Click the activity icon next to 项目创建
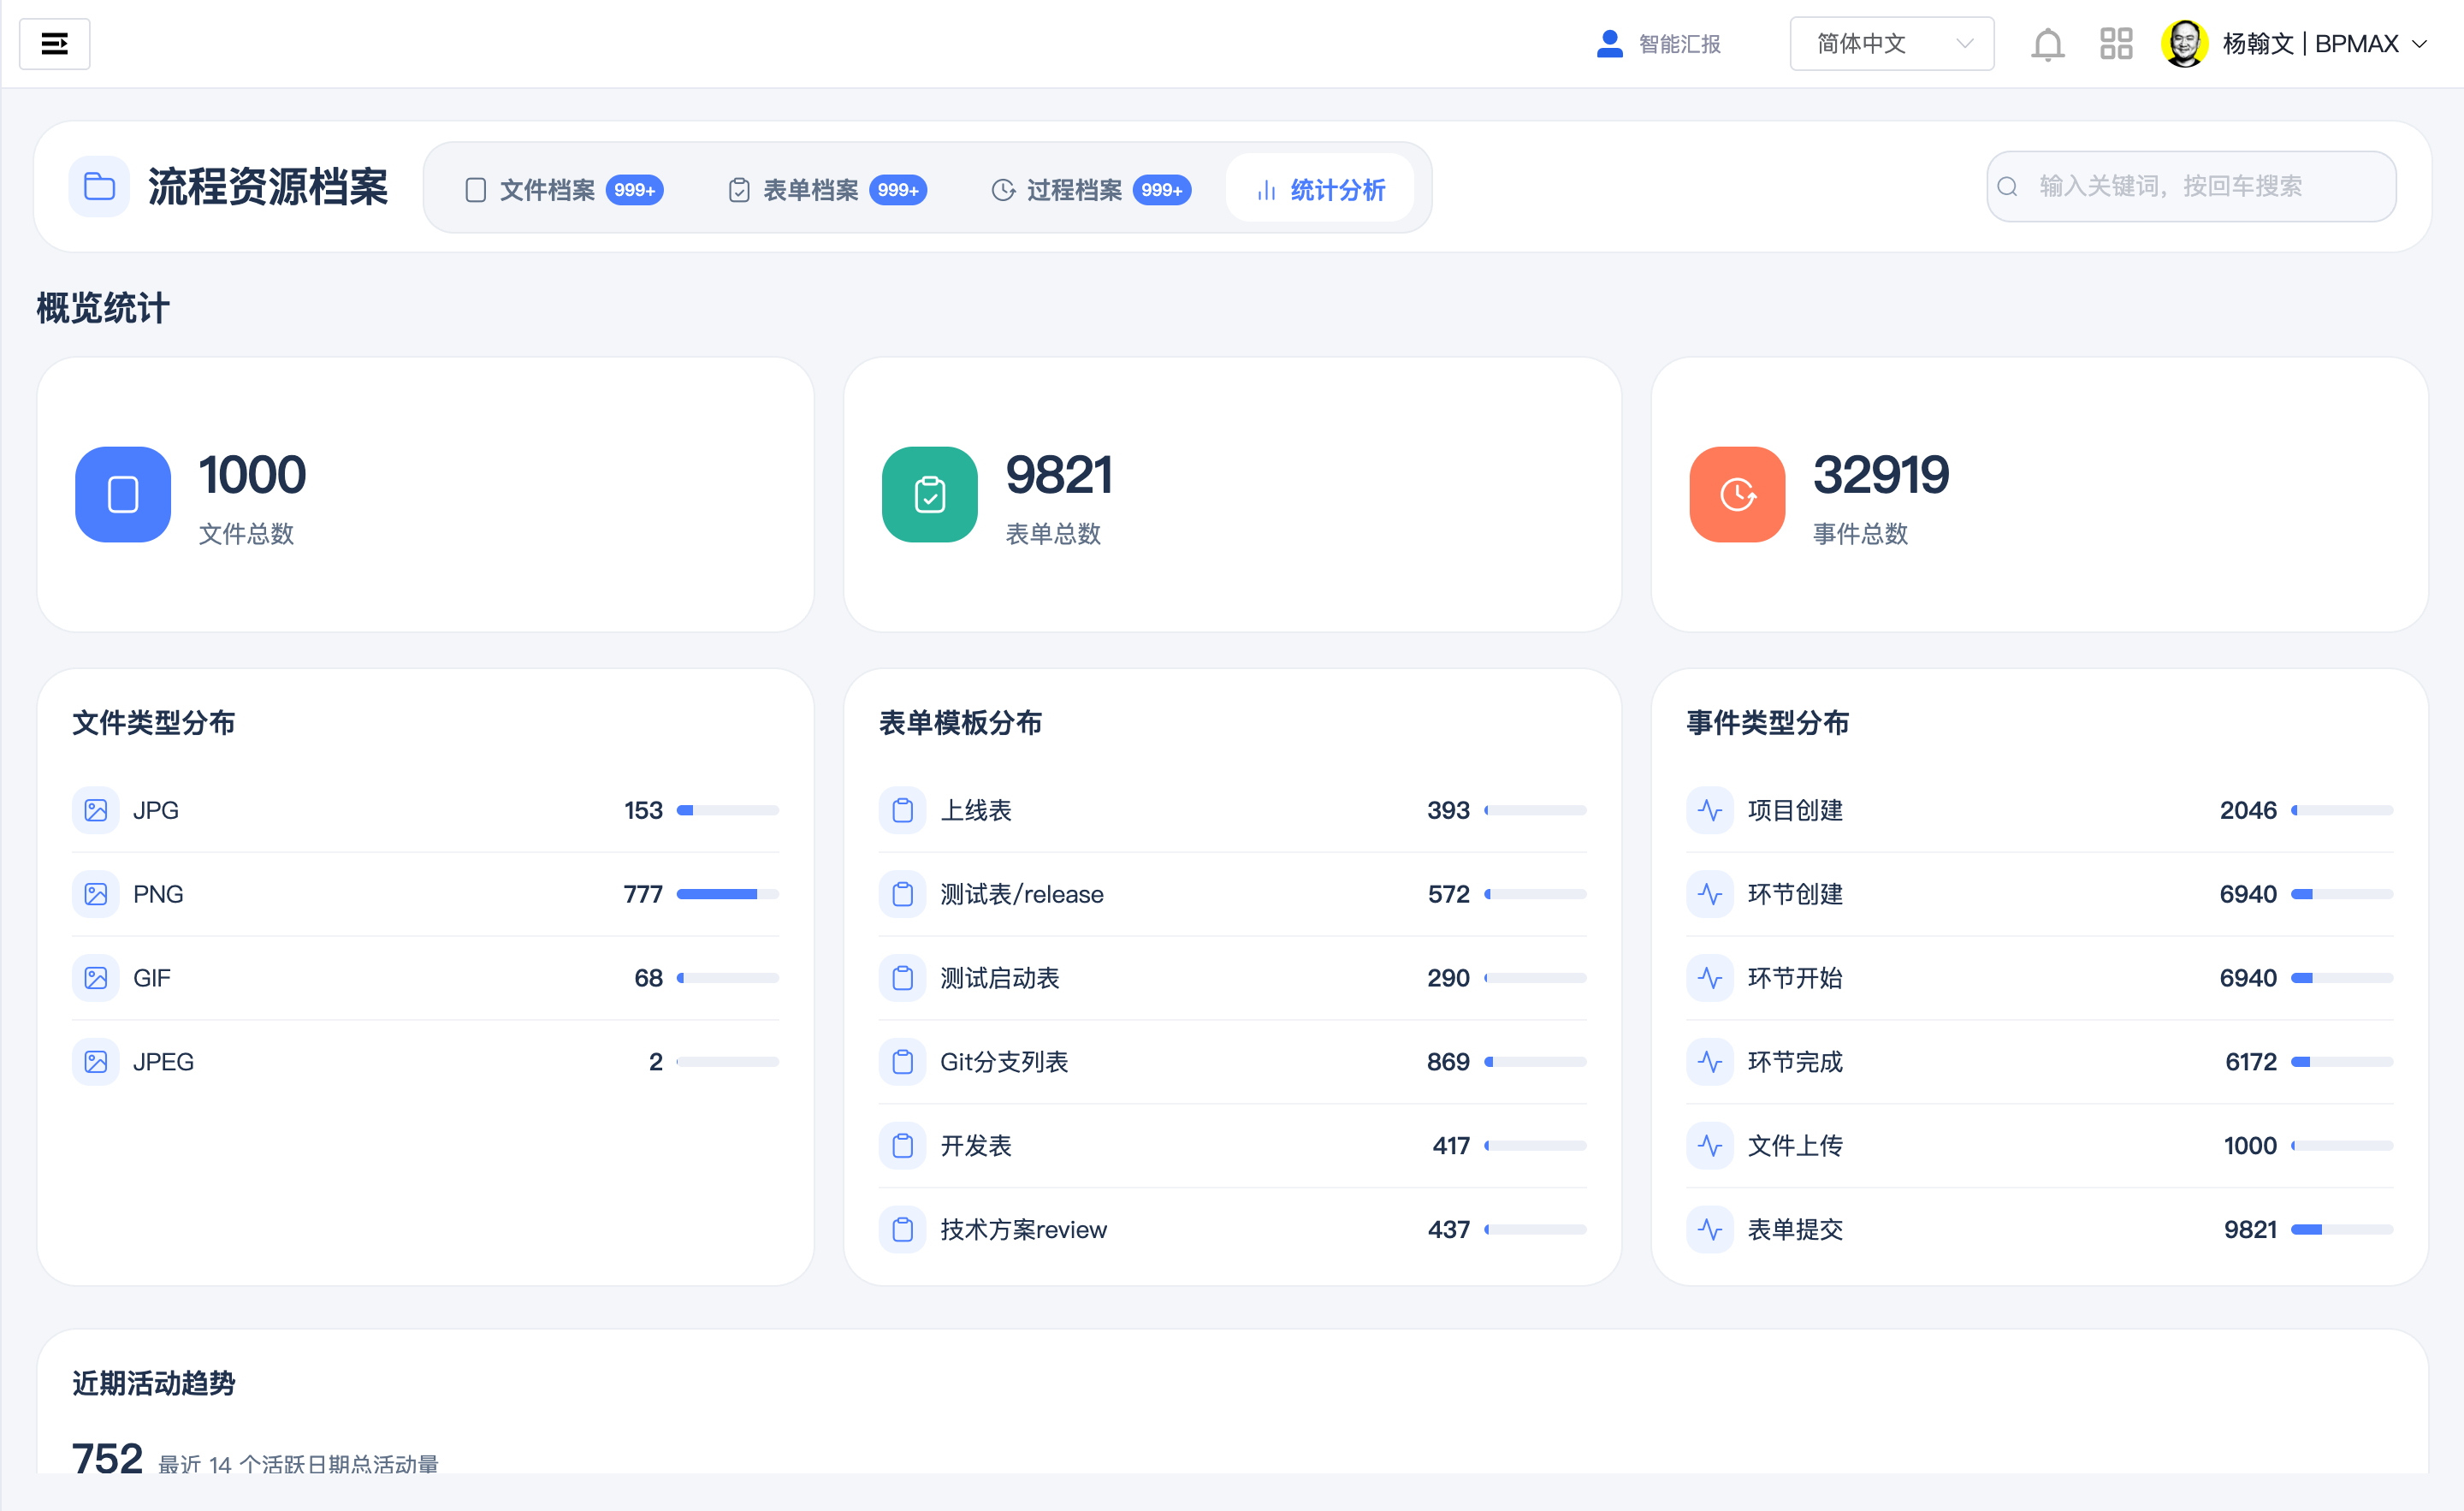This screenshot has height=1511, width=2464. [x=1710, y=811]
